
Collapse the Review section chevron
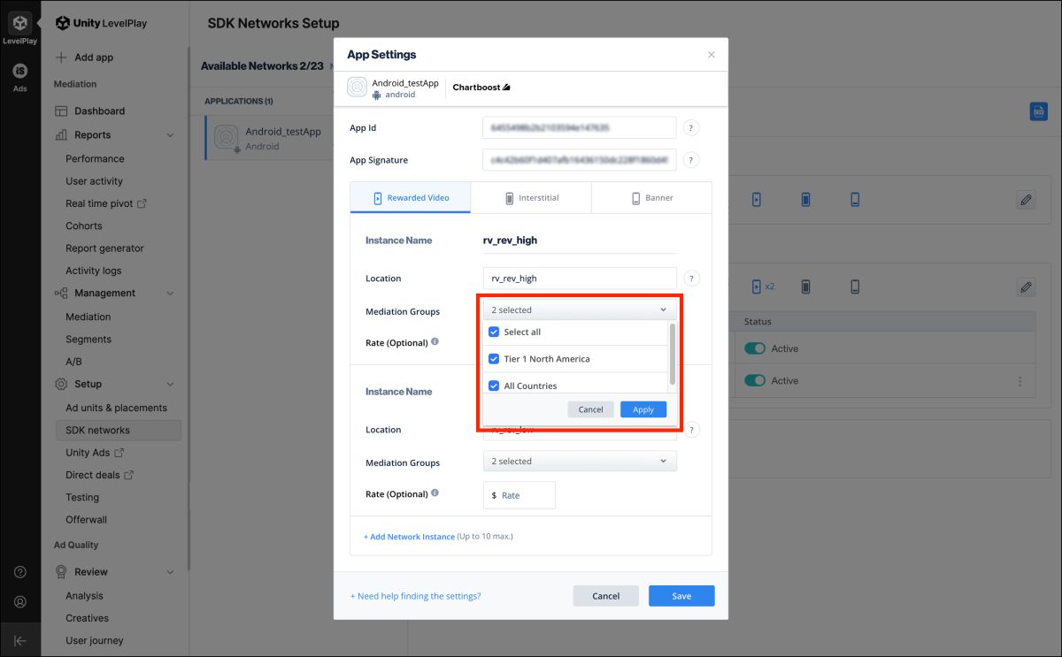[x=171, y=572]
